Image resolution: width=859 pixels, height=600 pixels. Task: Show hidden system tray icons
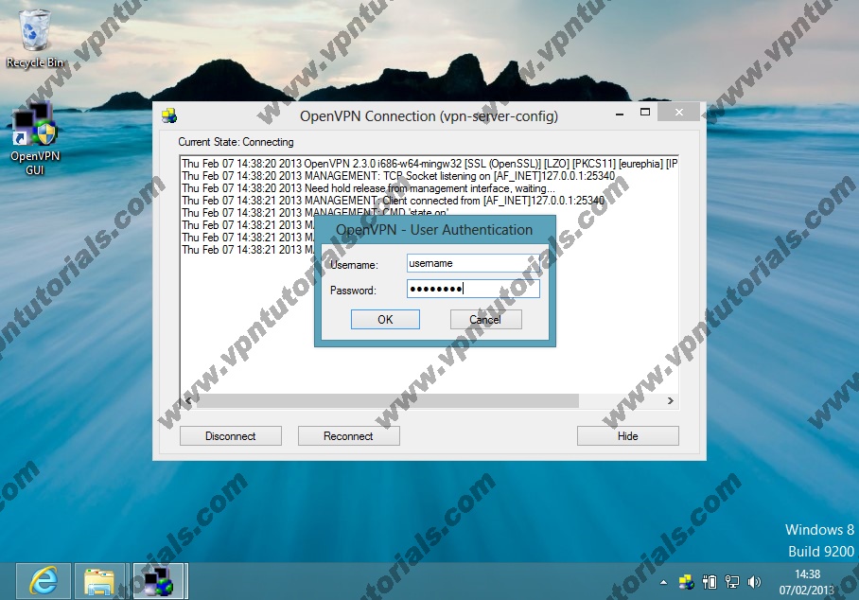[663, 582]
